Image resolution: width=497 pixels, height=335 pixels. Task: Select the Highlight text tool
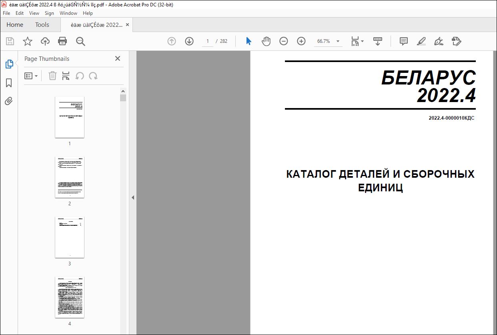tap(421, 41)
